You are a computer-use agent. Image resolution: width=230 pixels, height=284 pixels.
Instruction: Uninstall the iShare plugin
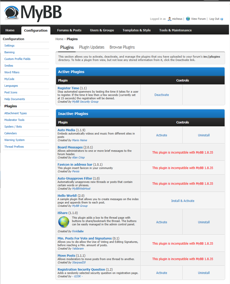[204, 222]
